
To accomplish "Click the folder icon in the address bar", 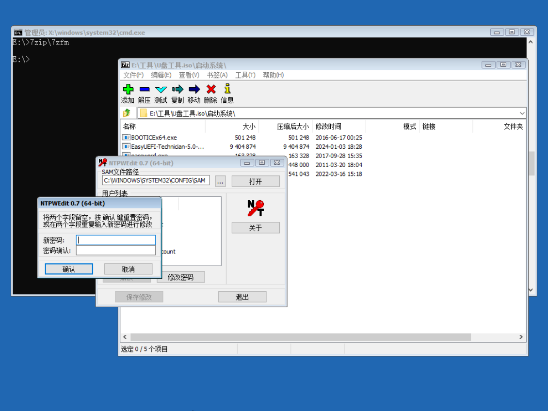I will click(x=143, y=112).
